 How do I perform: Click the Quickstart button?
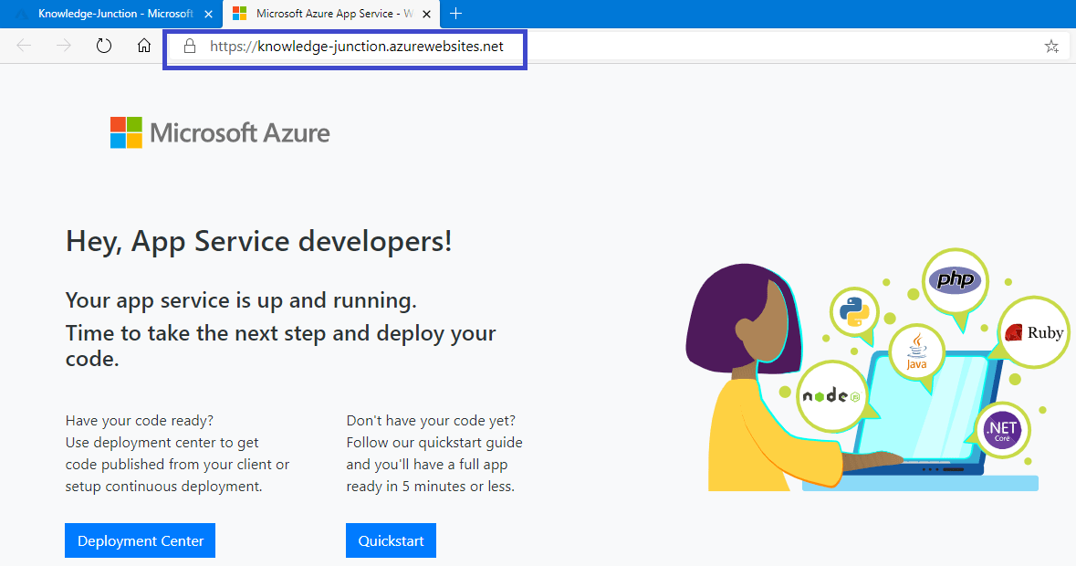pos(392,540)
